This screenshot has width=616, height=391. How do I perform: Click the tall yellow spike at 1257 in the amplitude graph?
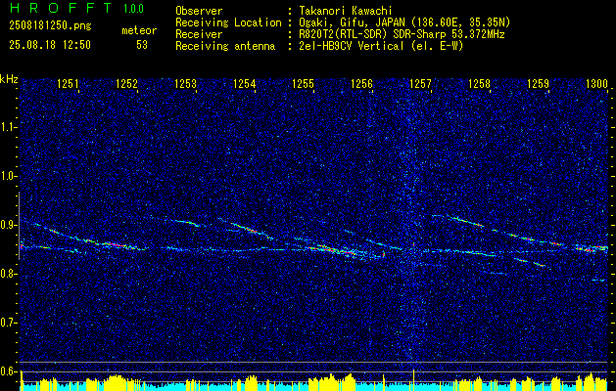[413, 379]
